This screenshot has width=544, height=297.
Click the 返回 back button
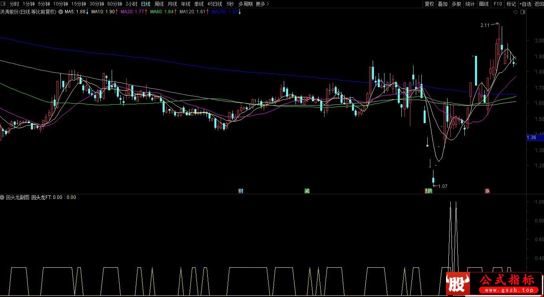tap(539, 4)
